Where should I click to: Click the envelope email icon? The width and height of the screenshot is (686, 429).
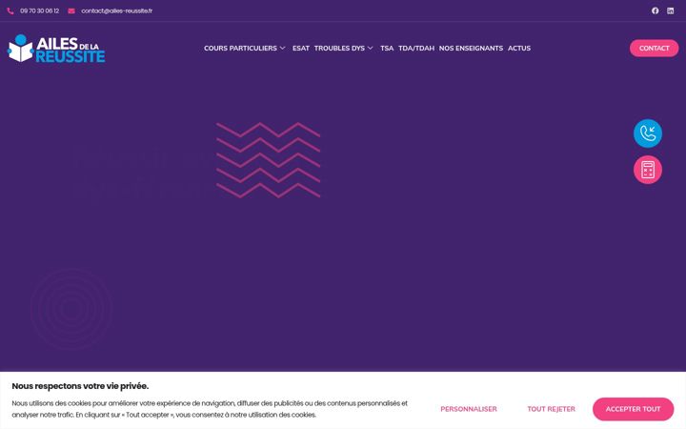71,10
